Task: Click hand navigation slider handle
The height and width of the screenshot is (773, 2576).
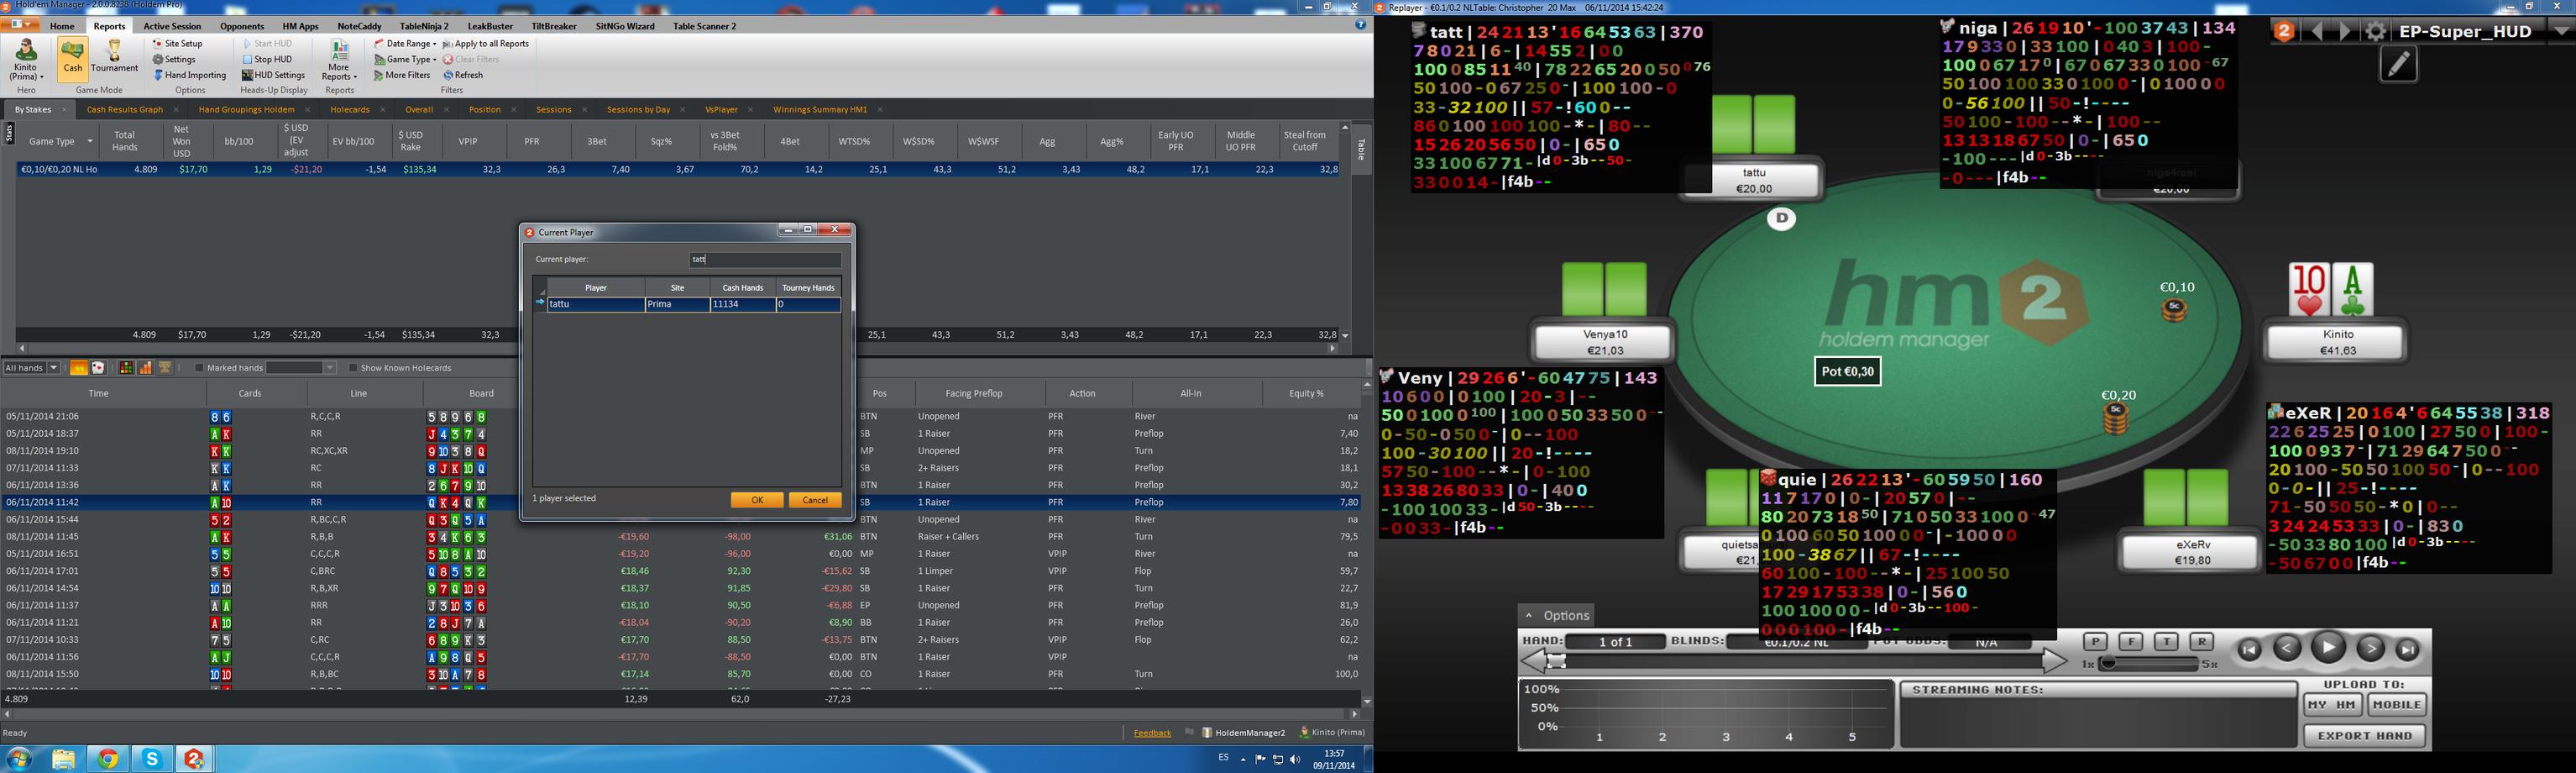Action: 1556,661
